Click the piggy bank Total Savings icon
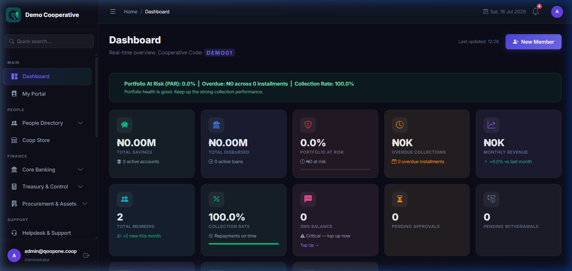 [125, 125]
